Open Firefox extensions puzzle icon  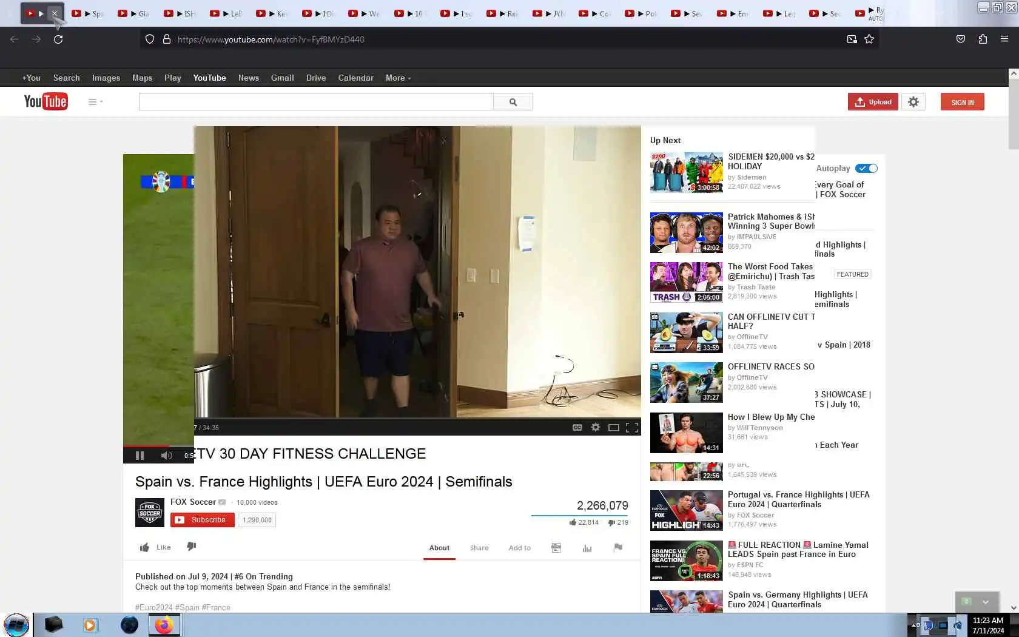point(983,39)
